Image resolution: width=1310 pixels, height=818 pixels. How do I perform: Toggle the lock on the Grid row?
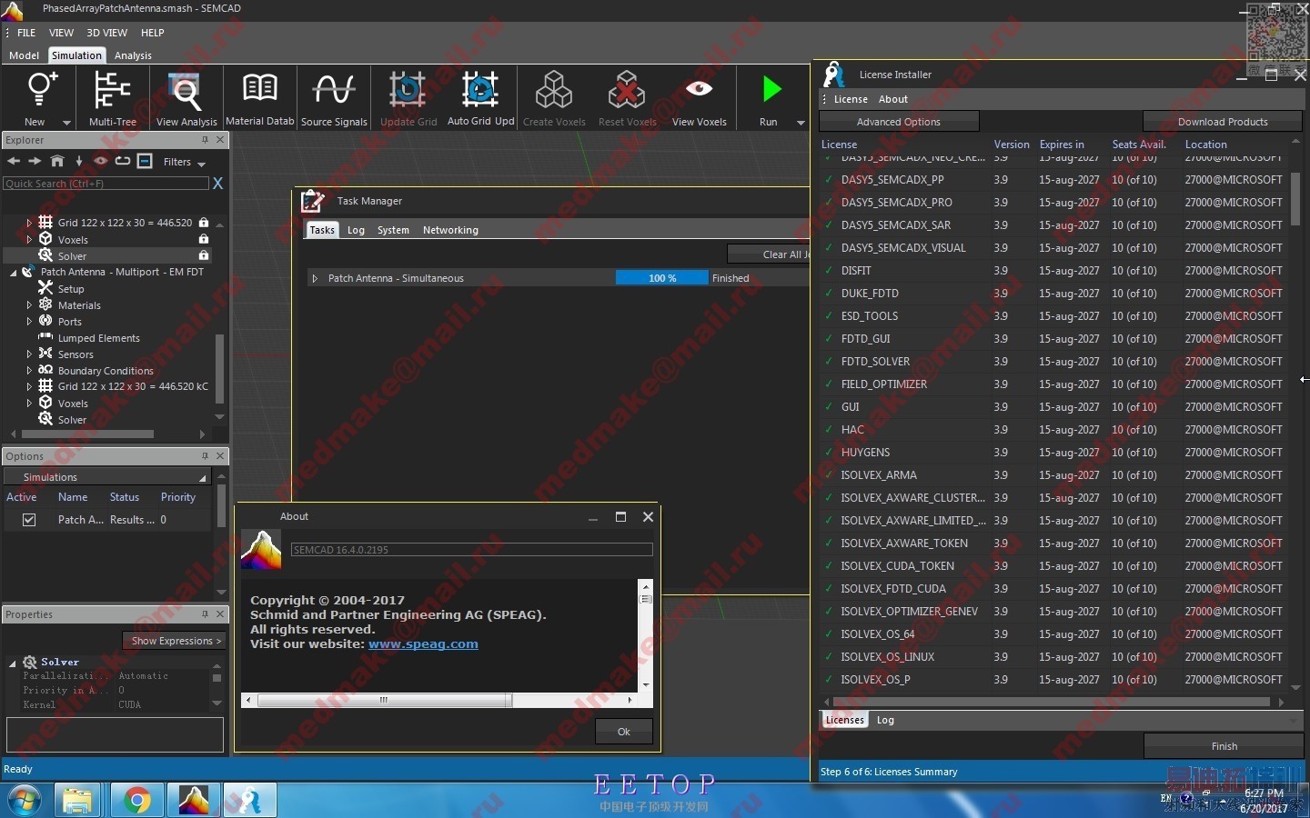204,223
